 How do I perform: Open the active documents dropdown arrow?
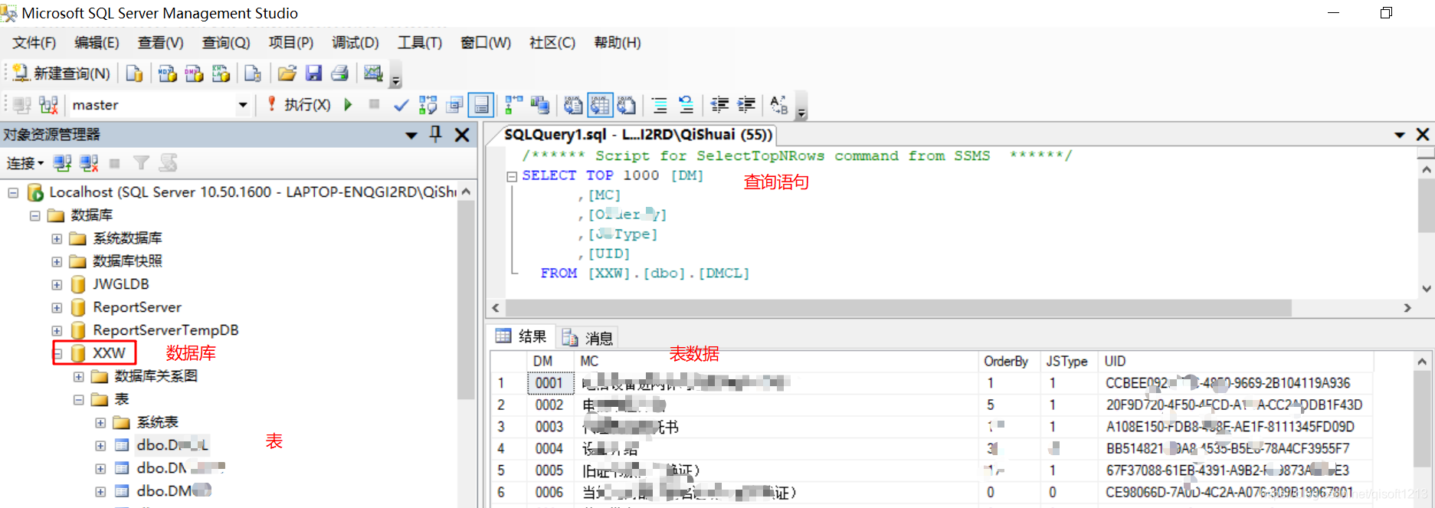1399,135
